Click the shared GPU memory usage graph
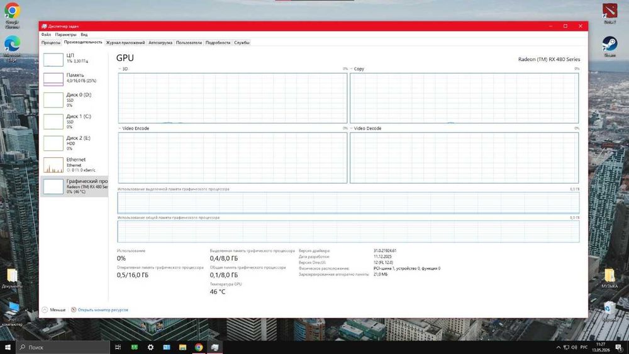This screenshot has height=354, width=629. tap(348, 231)
